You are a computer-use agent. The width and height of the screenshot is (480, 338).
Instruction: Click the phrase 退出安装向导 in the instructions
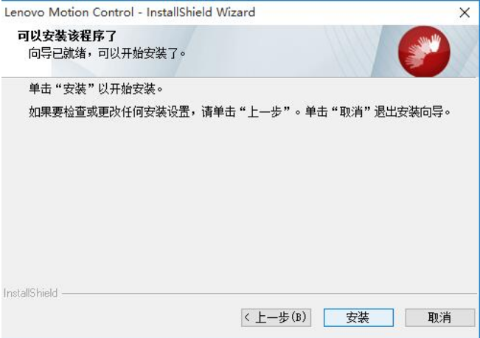(408, 112)
